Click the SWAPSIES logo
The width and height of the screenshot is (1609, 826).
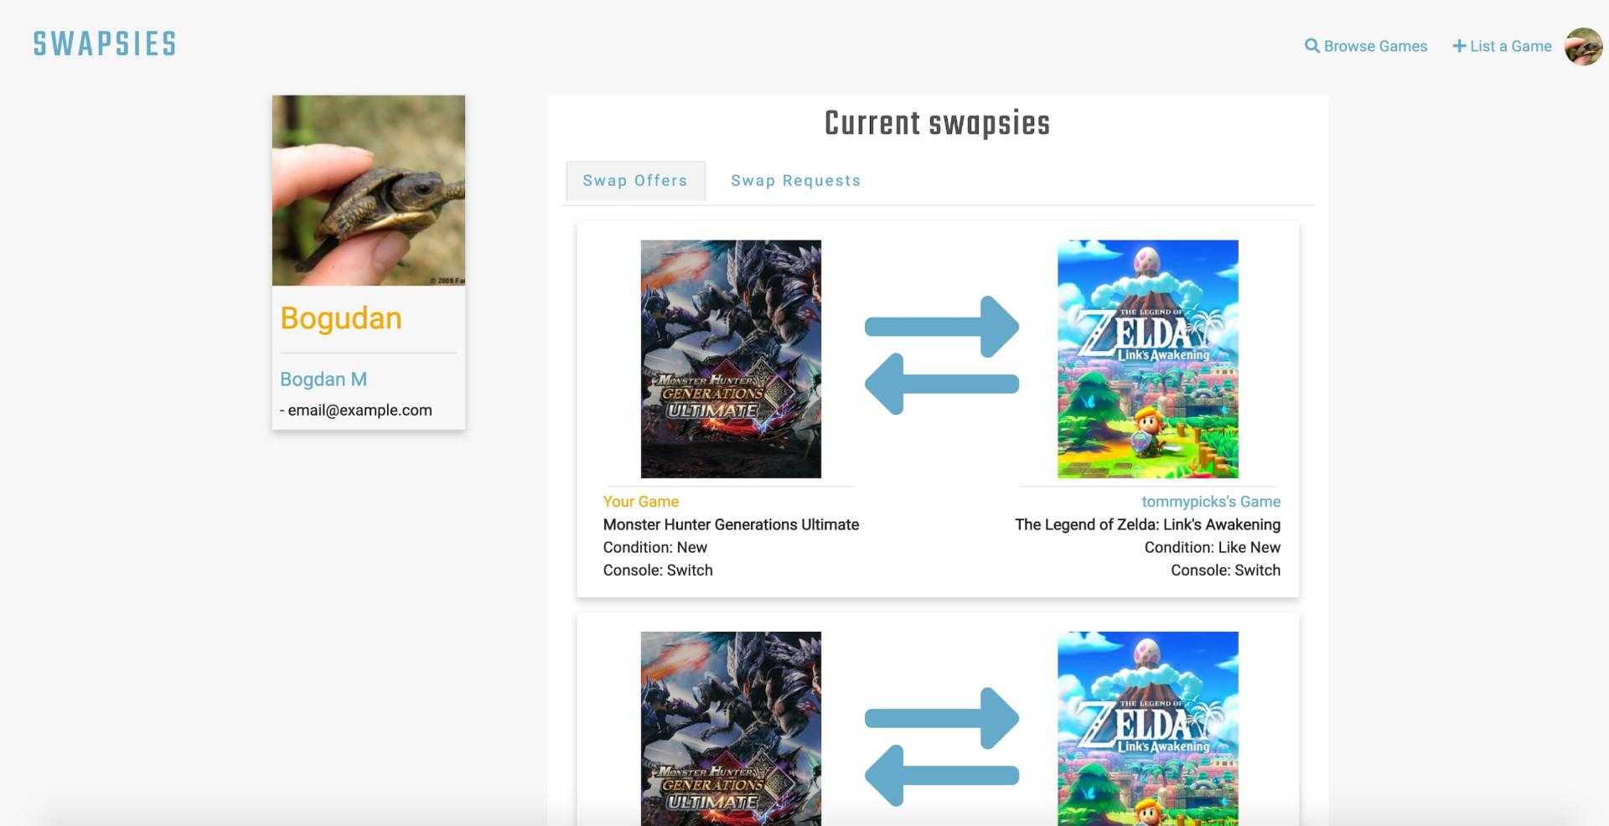pyautogui.click(x=105, y=44)
